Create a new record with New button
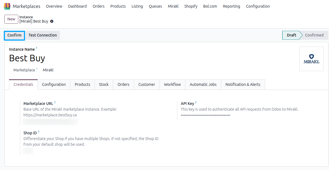This screenshot has height=170, width=329. pyautogui.click(x=11, y=19)
